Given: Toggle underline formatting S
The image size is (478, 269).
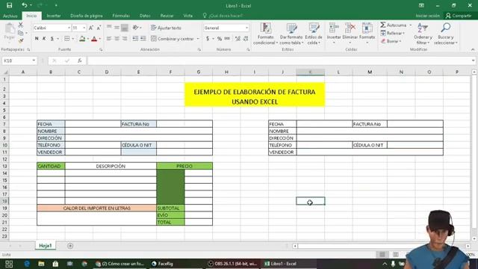Looking at the screenshot, I should click(x=52, y=39).
